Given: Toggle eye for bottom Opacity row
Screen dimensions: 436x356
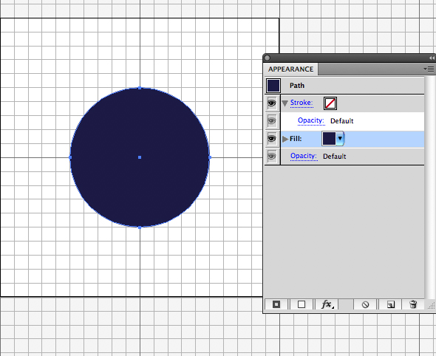Looking at the screenshot, I should 272,157.
